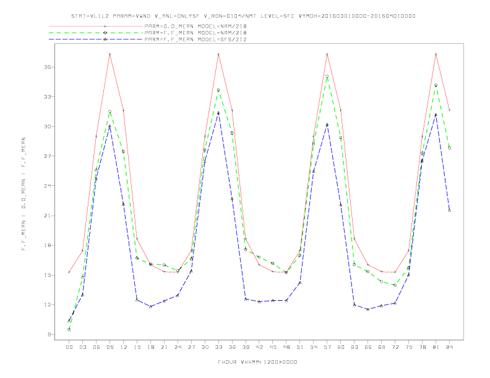
Task: Click the triangle marker on blue legend line
Action: (x=105, y=40)
